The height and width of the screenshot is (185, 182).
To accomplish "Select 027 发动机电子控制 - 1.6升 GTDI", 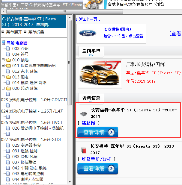I will coord(31,139).
